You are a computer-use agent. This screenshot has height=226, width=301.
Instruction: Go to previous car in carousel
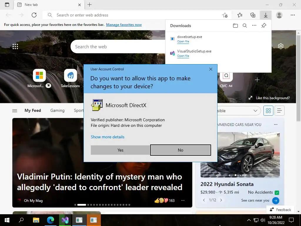click(x=204, y=200)
